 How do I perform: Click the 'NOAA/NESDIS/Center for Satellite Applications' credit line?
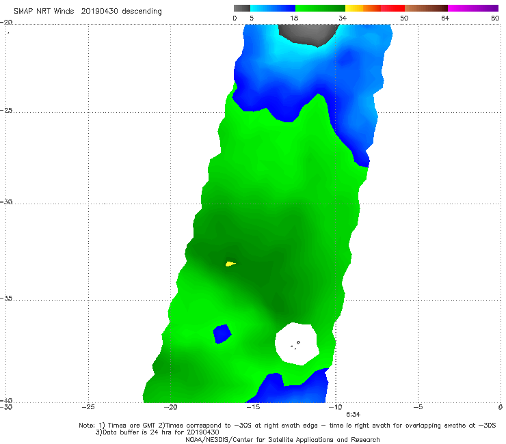(x=282, y=440)
